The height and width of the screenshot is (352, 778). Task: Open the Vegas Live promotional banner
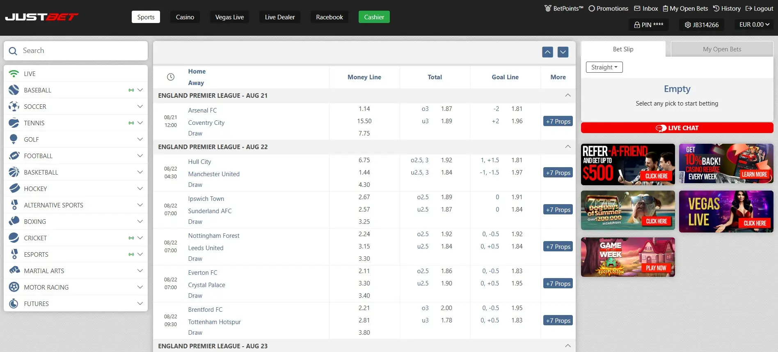[726, 212]
